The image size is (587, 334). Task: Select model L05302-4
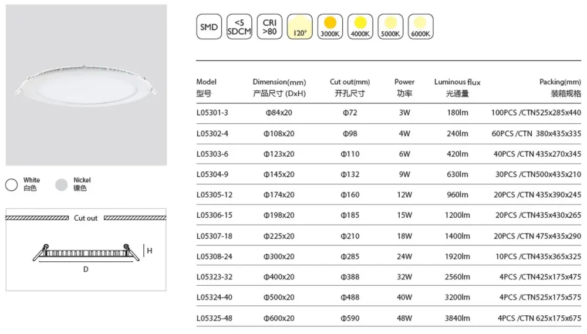212,134
